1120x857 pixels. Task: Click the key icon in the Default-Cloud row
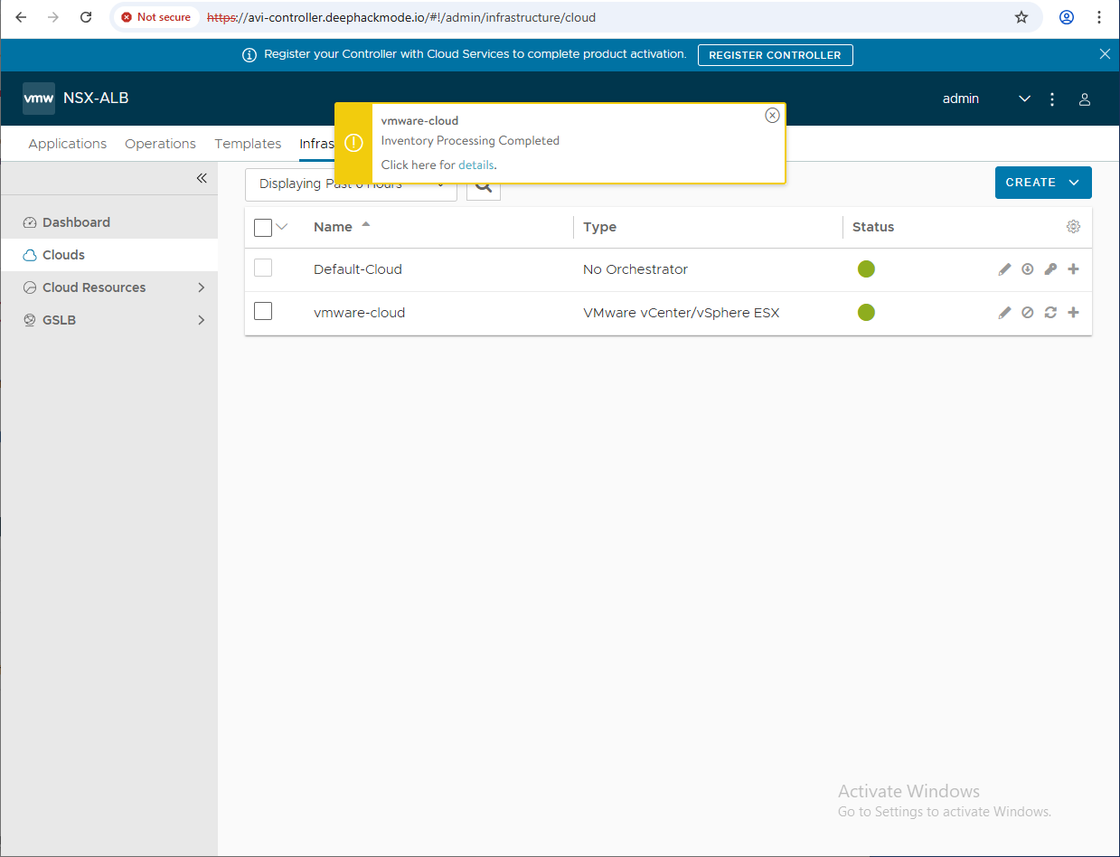click(x=1050, y=269)
